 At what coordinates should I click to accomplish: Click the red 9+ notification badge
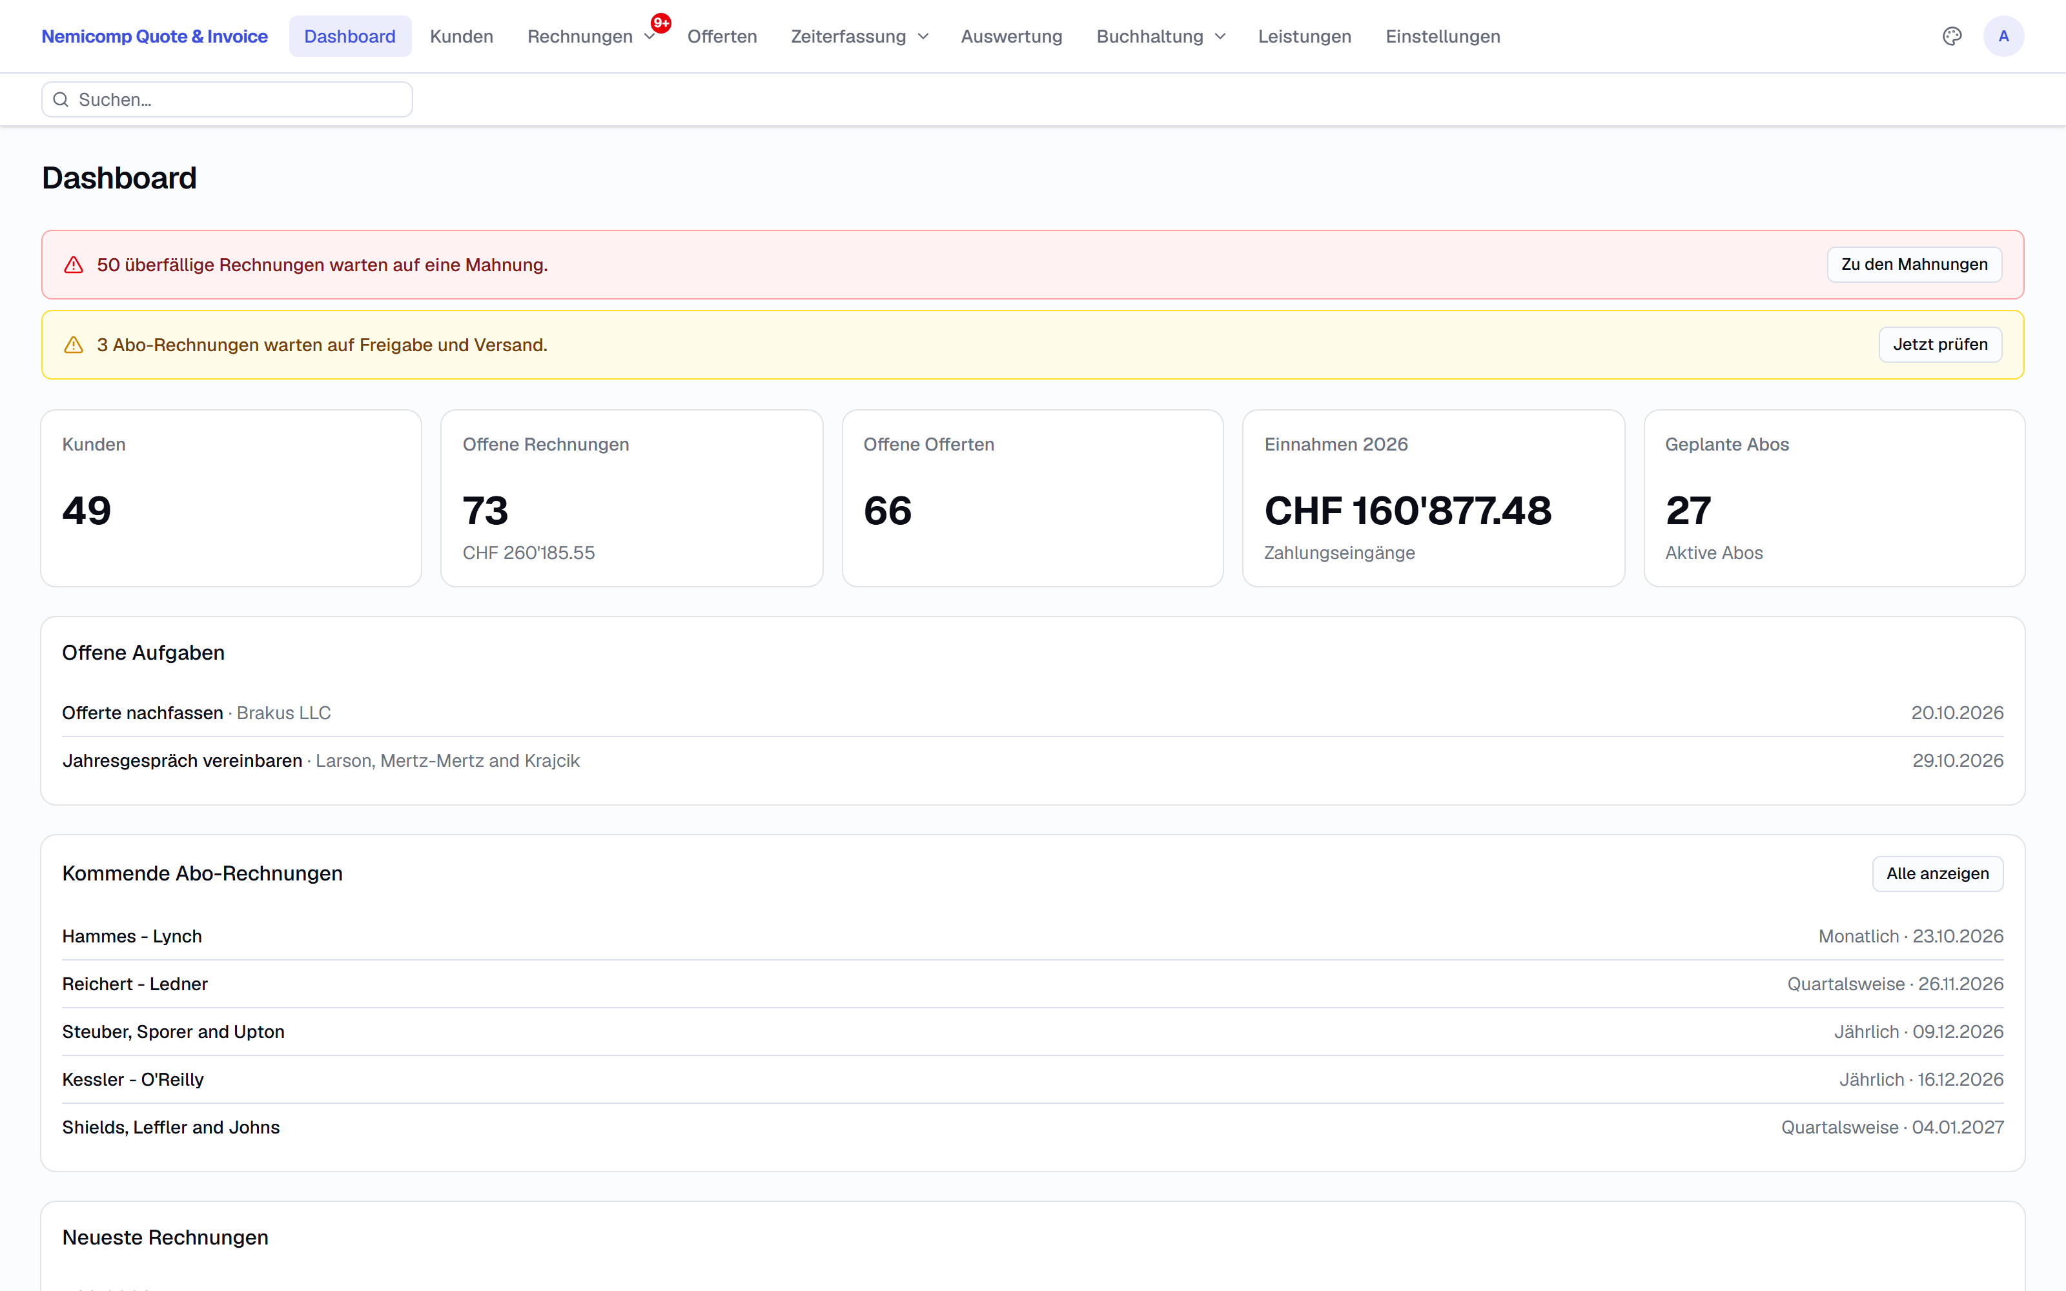tap(660, 23)
